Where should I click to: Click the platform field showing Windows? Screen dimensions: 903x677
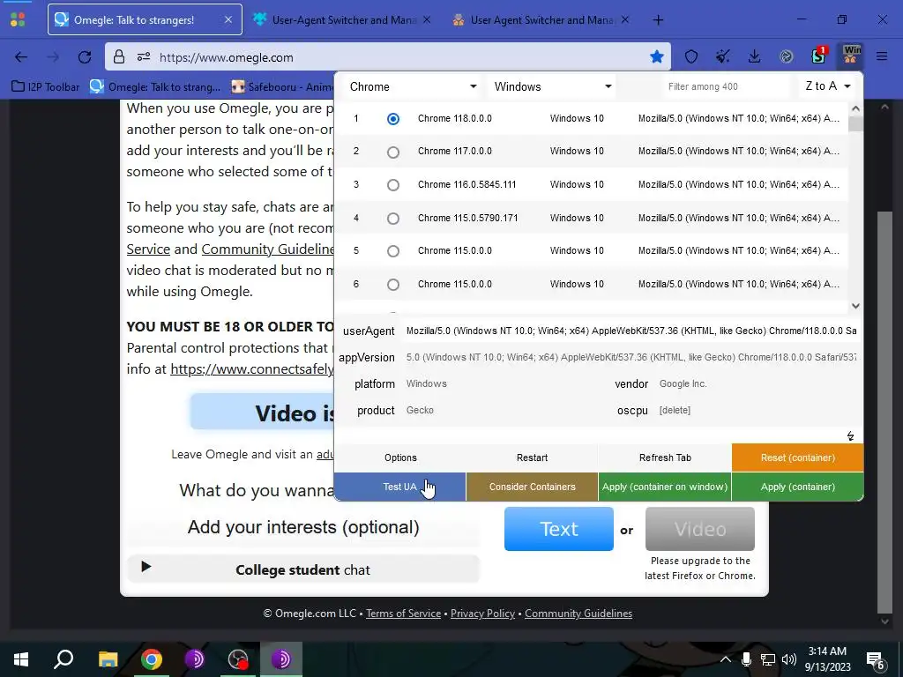tap(501, 383)
